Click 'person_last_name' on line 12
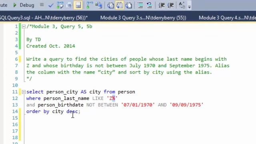The image size is (256, 144). point(66,98)
